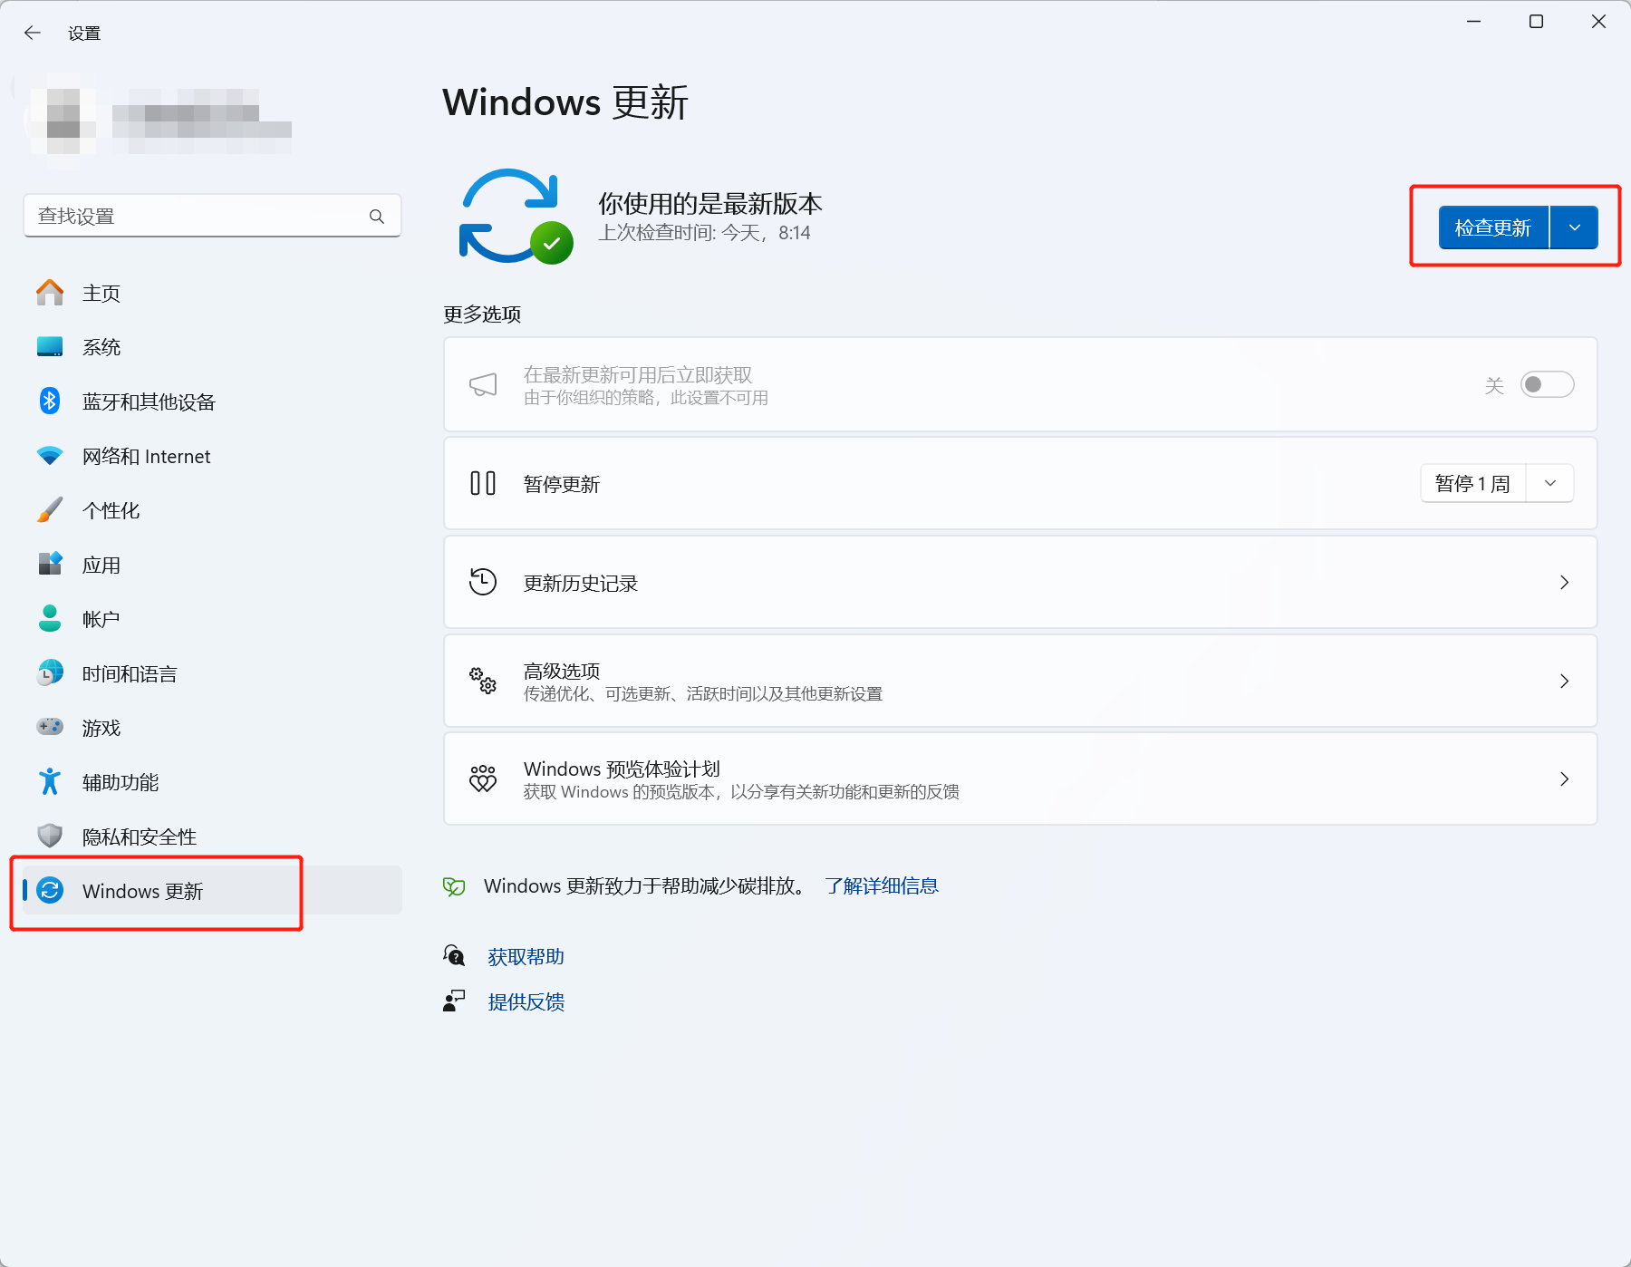Click the System monitor icon

coord(50,347)
